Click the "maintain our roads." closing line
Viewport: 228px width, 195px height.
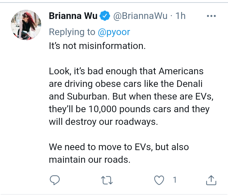tap(90, 160)
